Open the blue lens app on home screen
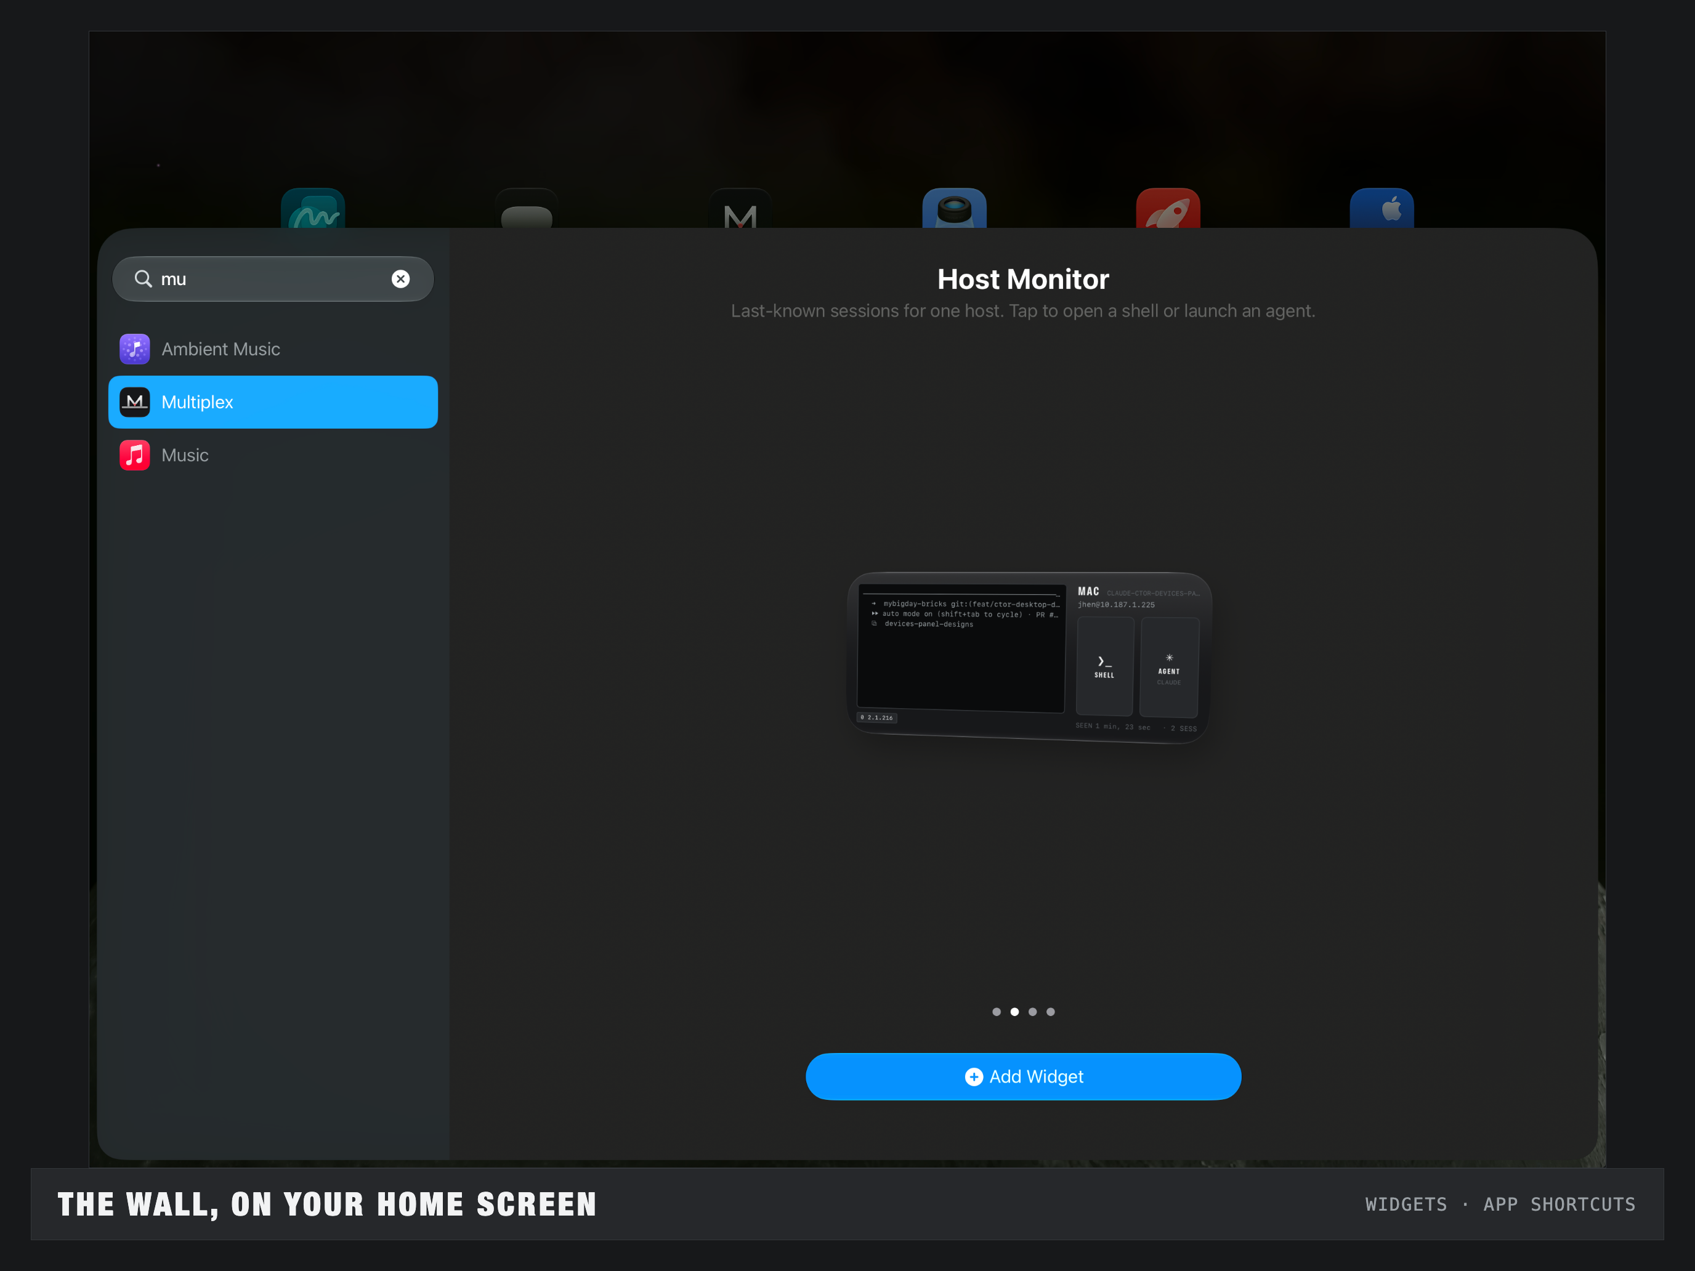The height and width of the screenshot is (1271, 1695). click(x=954, y=208)
